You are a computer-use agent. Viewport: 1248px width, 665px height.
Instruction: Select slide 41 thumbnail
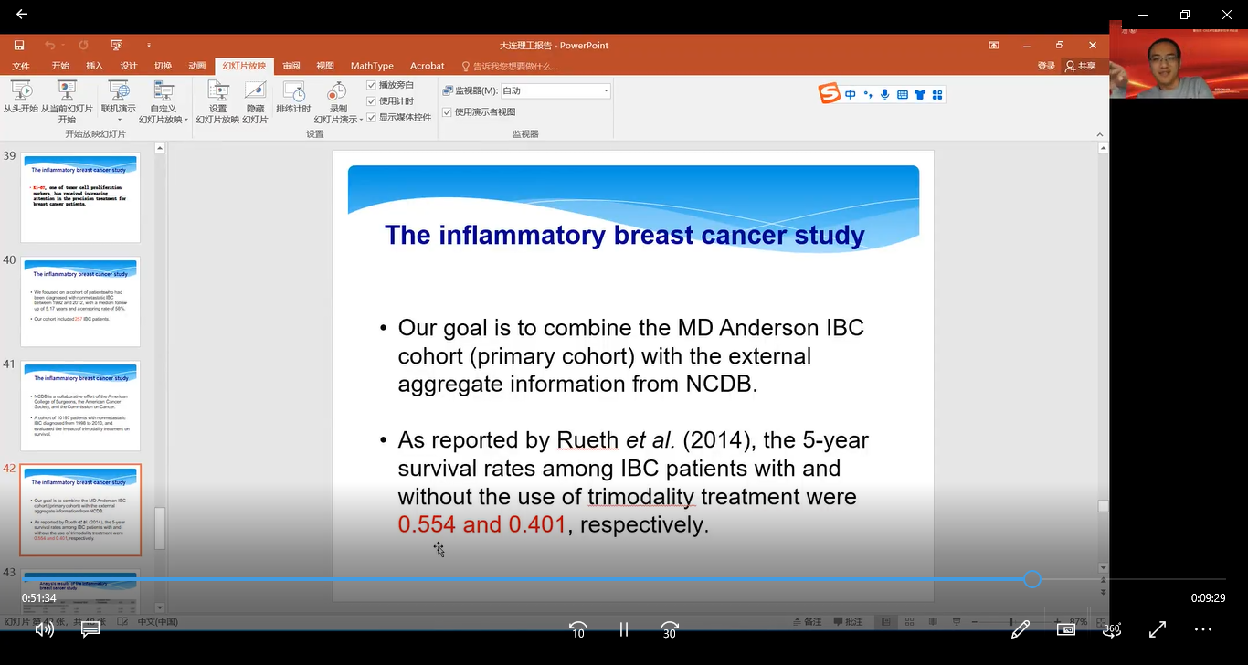tap(80, 406)
